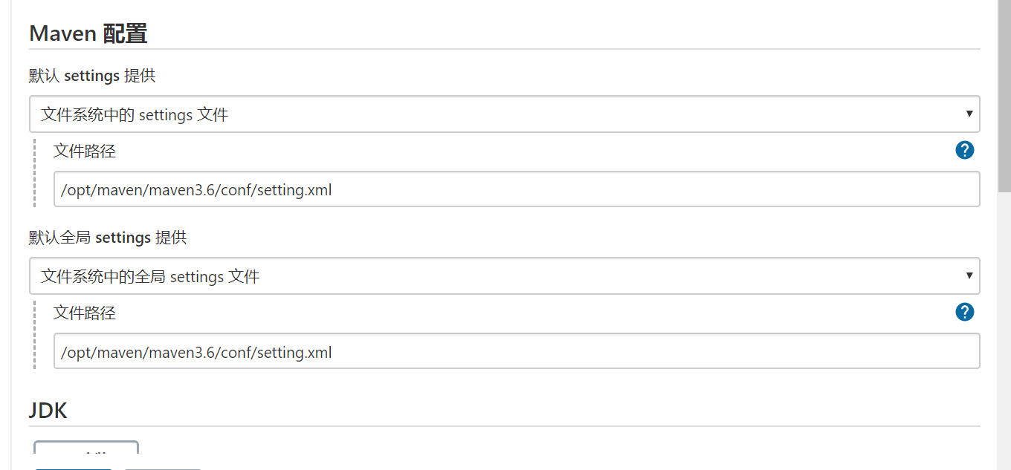Click the arrow of 默认 settings 提供 dropdown

pyautogui.click(x=969, y=114)
